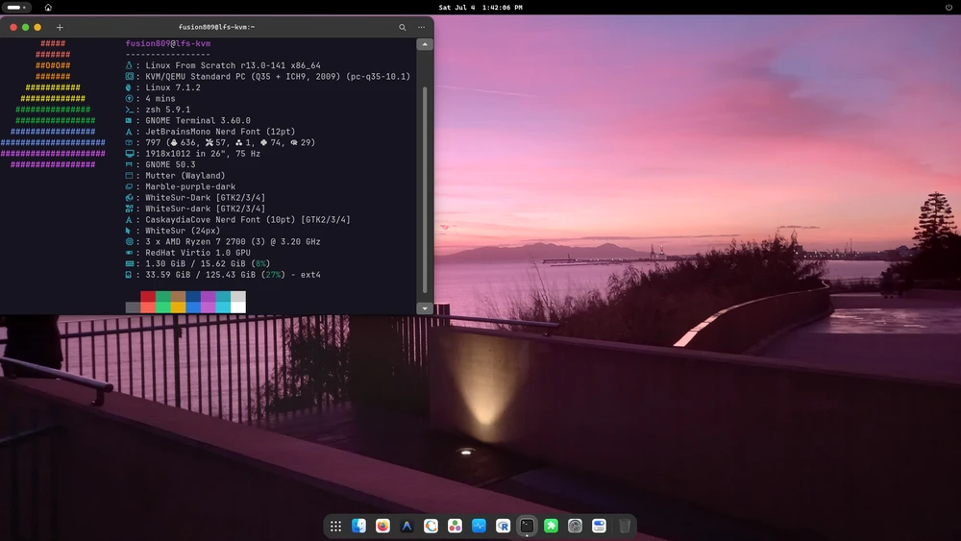Open the Tweaks toggle-switch app icon
This screenshot has height=541, width=961.
[x=599, y=526]
